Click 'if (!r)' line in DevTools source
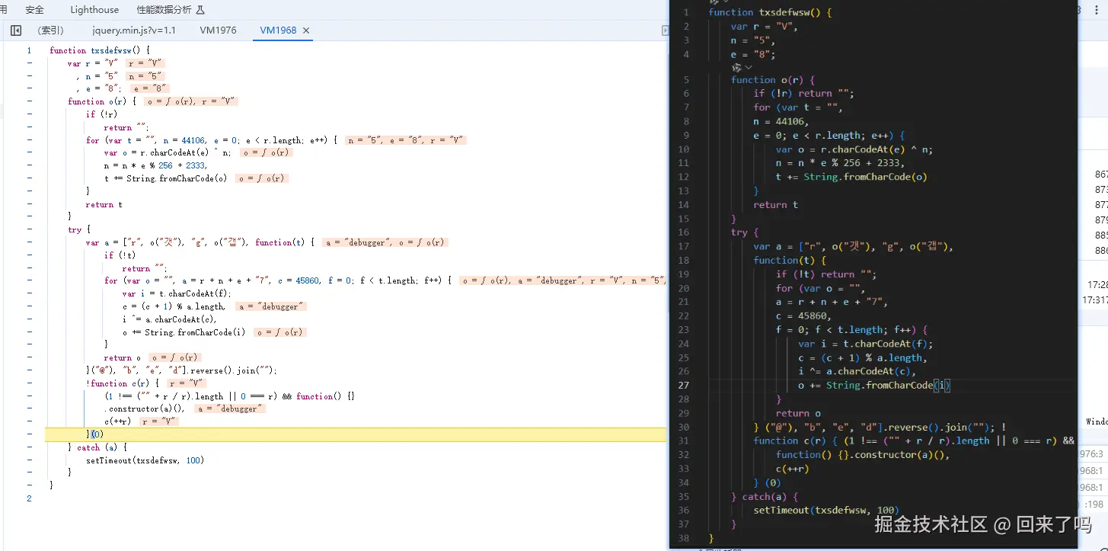This screenshot has width=1108, height=551. [x=102, y=114]
